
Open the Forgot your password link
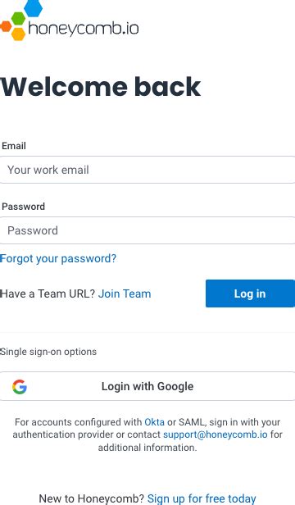coord(58,258)
